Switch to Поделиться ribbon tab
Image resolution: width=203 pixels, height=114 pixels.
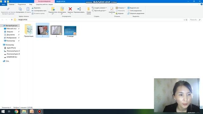point(22,4)
